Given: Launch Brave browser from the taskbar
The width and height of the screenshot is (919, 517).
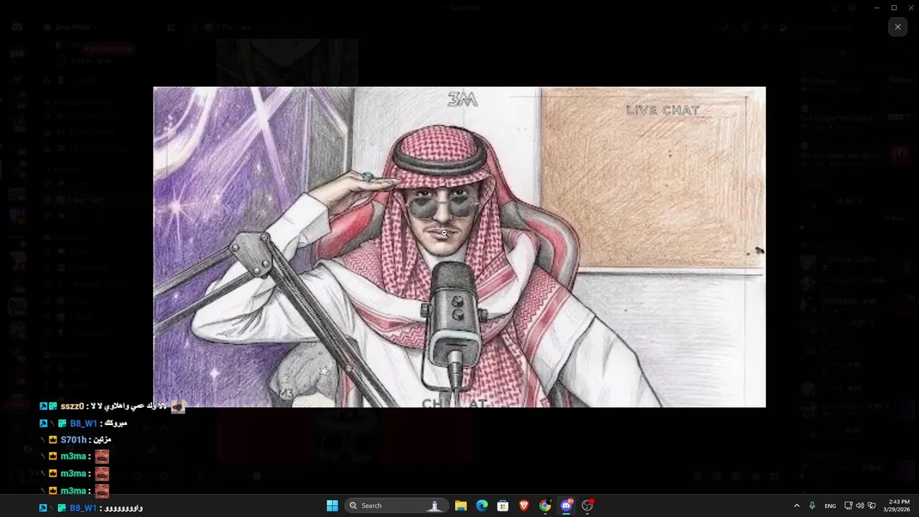Looking at the screenshot, I should (x=524, y=506).
